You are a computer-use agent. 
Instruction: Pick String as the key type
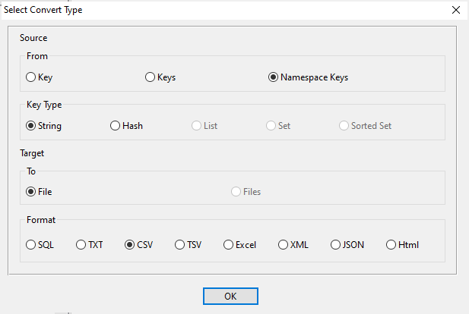click(x=31, y=125)
